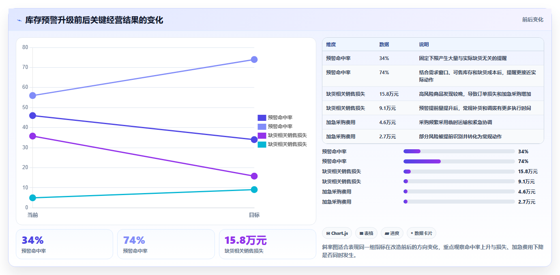Image resolution: width=560 pixels, height=275 pixels.
Task: Click the 80 y-axis tick label
Action: [25, 47]
